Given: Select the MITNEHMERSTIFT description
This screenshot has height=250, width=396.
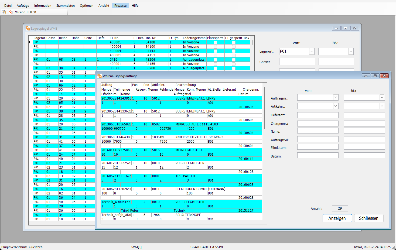Looking at the screenshot, I should pyautogui.click(x=189, y=150).
